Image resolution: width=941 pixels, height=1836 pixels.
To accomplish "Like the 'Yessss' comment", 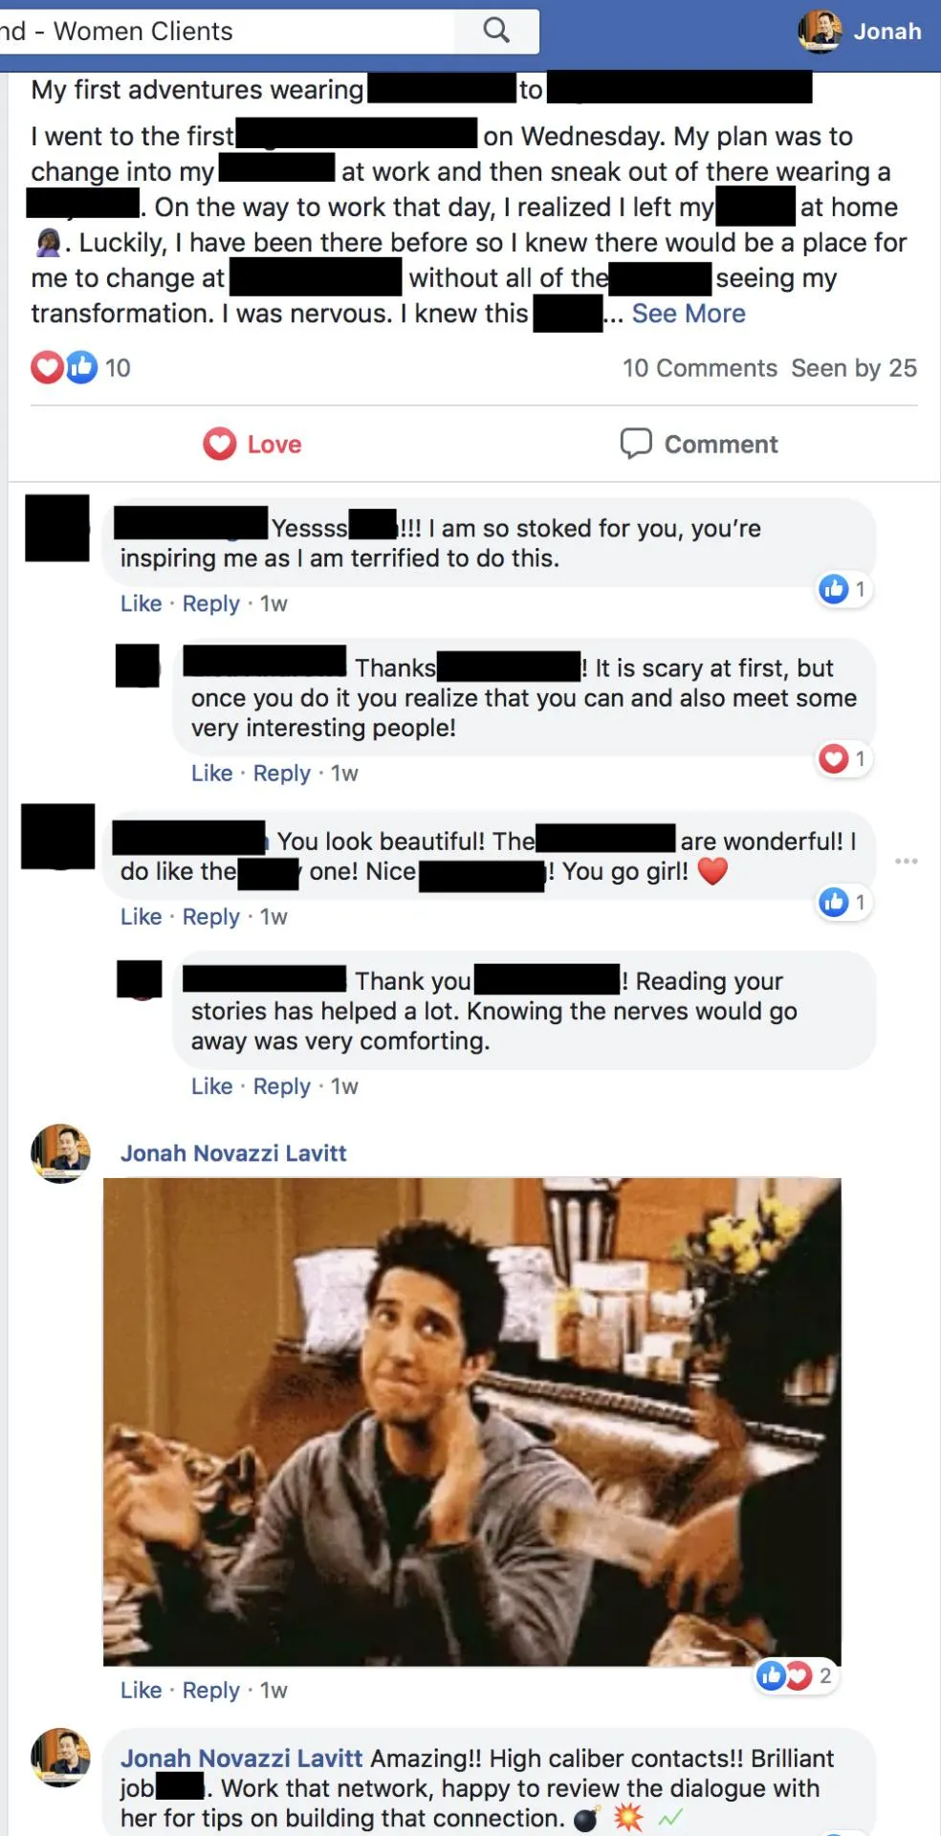I will (x=141, y=603).
